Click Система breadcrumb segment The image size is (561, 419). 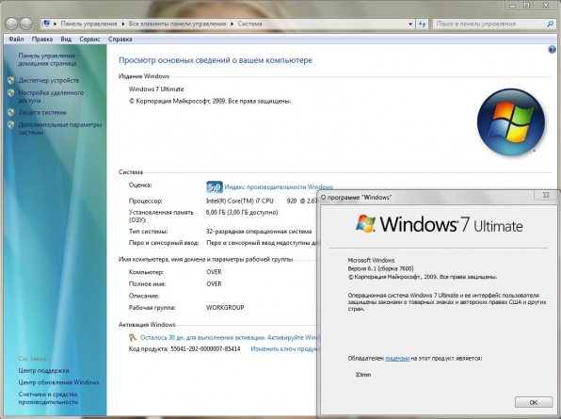click(x=249, y=24)
